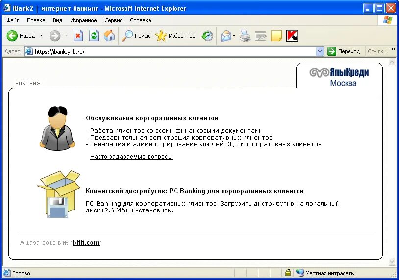
Task: Open the bifit.com link
Action: pyautogui.click(x=86, y=243)
